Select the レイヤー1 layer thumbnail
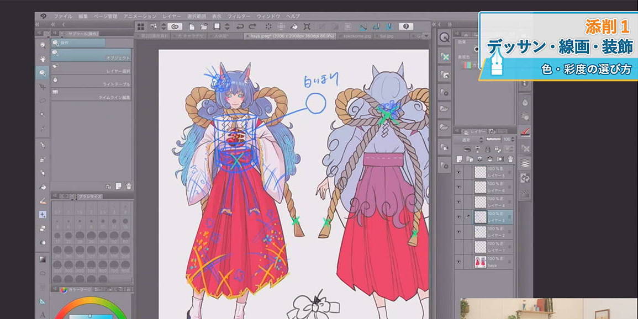638x319 pixels. pyautogui.click(x=481, y=247)
